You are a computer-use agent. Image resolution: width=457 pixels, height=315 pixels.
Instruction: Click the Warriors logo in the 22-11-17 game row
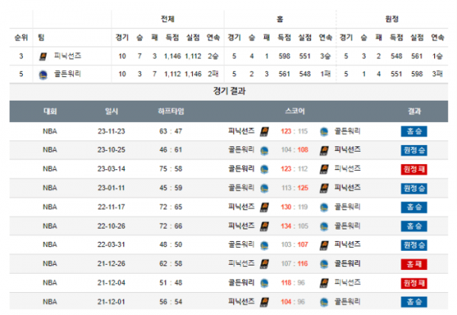point(324,208)
